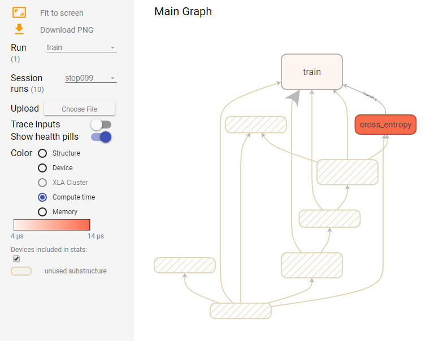
Task: Uncheck the devices included in stats checkbox
Action: (16, 259)
